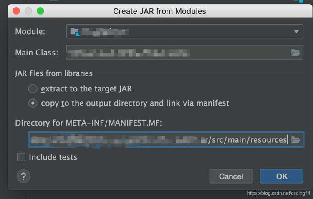Image resolution: width=313 pixels, height=199 pixels.
Task: Click the green zoom window button
Action: tap(40, 11)
